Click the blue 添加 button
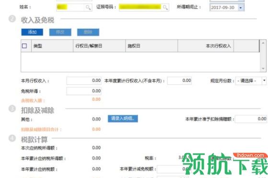Screen dimensions: 268x178 pyautogui.click(x=32, y=32)
